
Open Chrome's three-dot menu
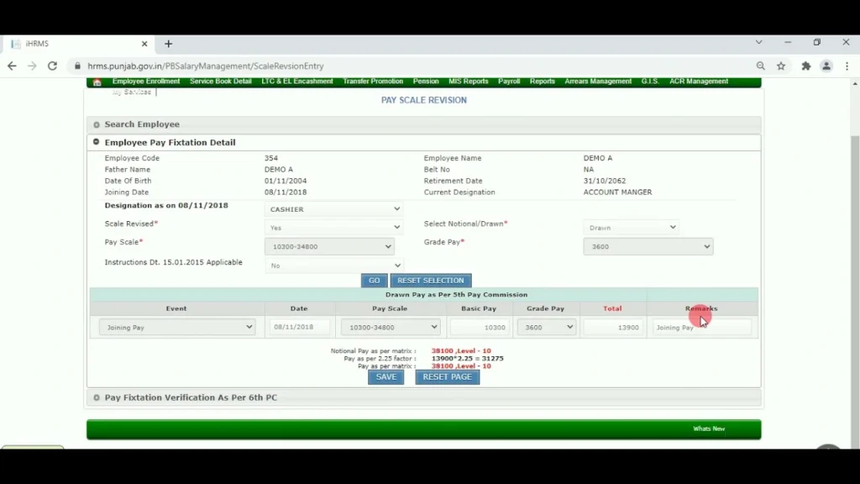pyautogui.click(x=848, y=65)
